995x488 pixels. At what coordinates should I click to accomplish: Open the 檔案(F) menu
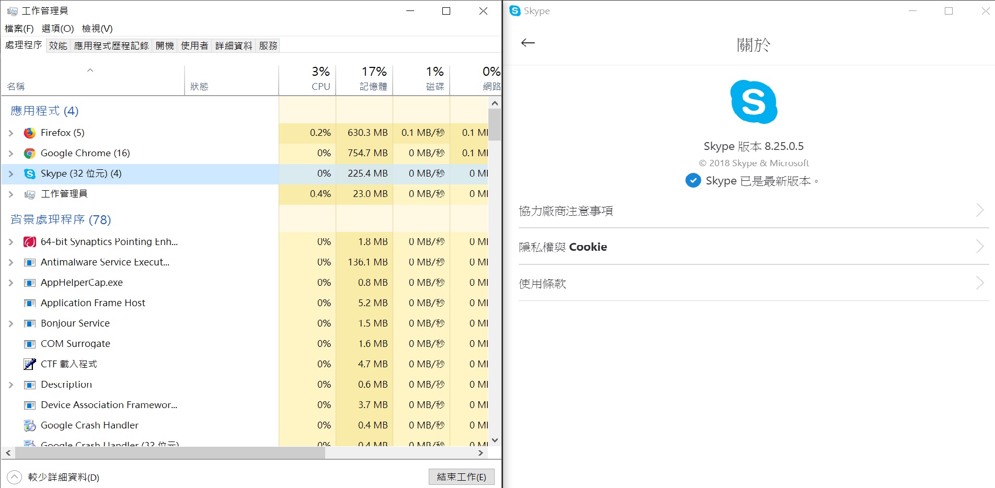click(x=19, y=29)
